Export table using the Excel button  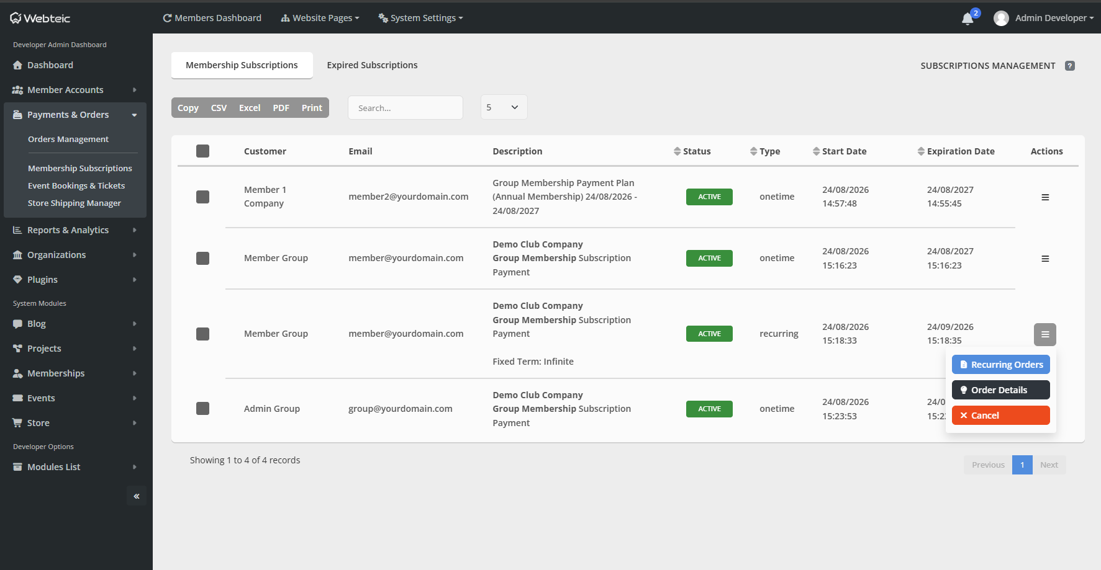tap(250, 108)
